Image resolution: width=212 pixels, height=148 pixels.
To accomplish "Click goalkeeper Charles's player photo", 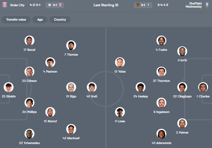I will pos(203,87).
